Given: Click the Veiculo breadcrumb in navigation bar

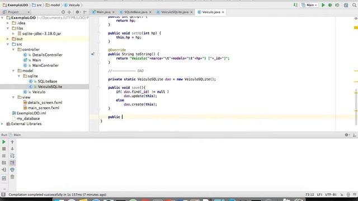Looking at the screenshot, I should coord(72,5).
